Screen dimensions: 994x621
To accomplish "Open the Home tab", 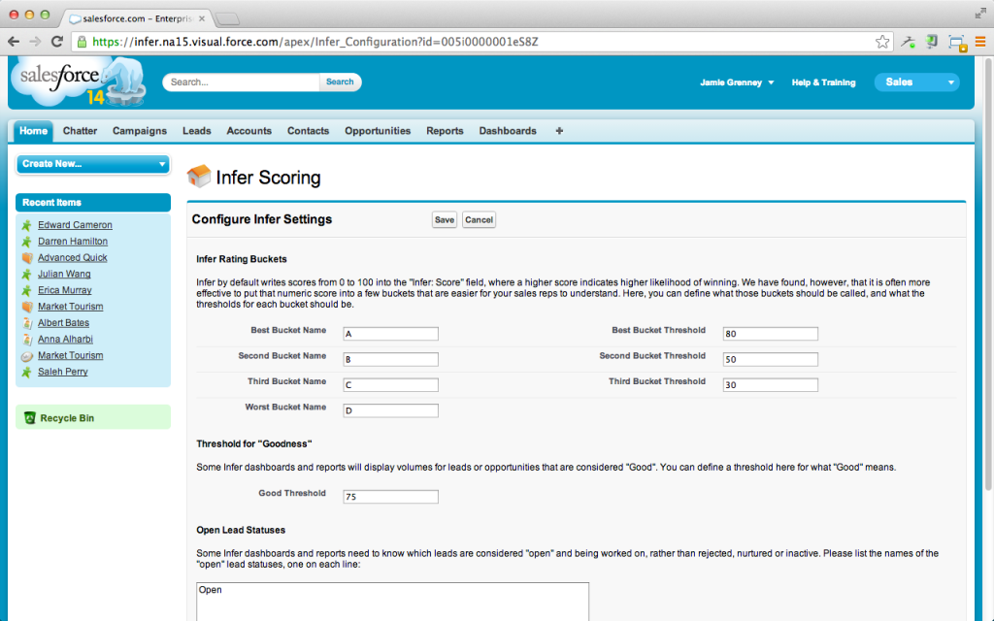I will (x=33, y=131).
